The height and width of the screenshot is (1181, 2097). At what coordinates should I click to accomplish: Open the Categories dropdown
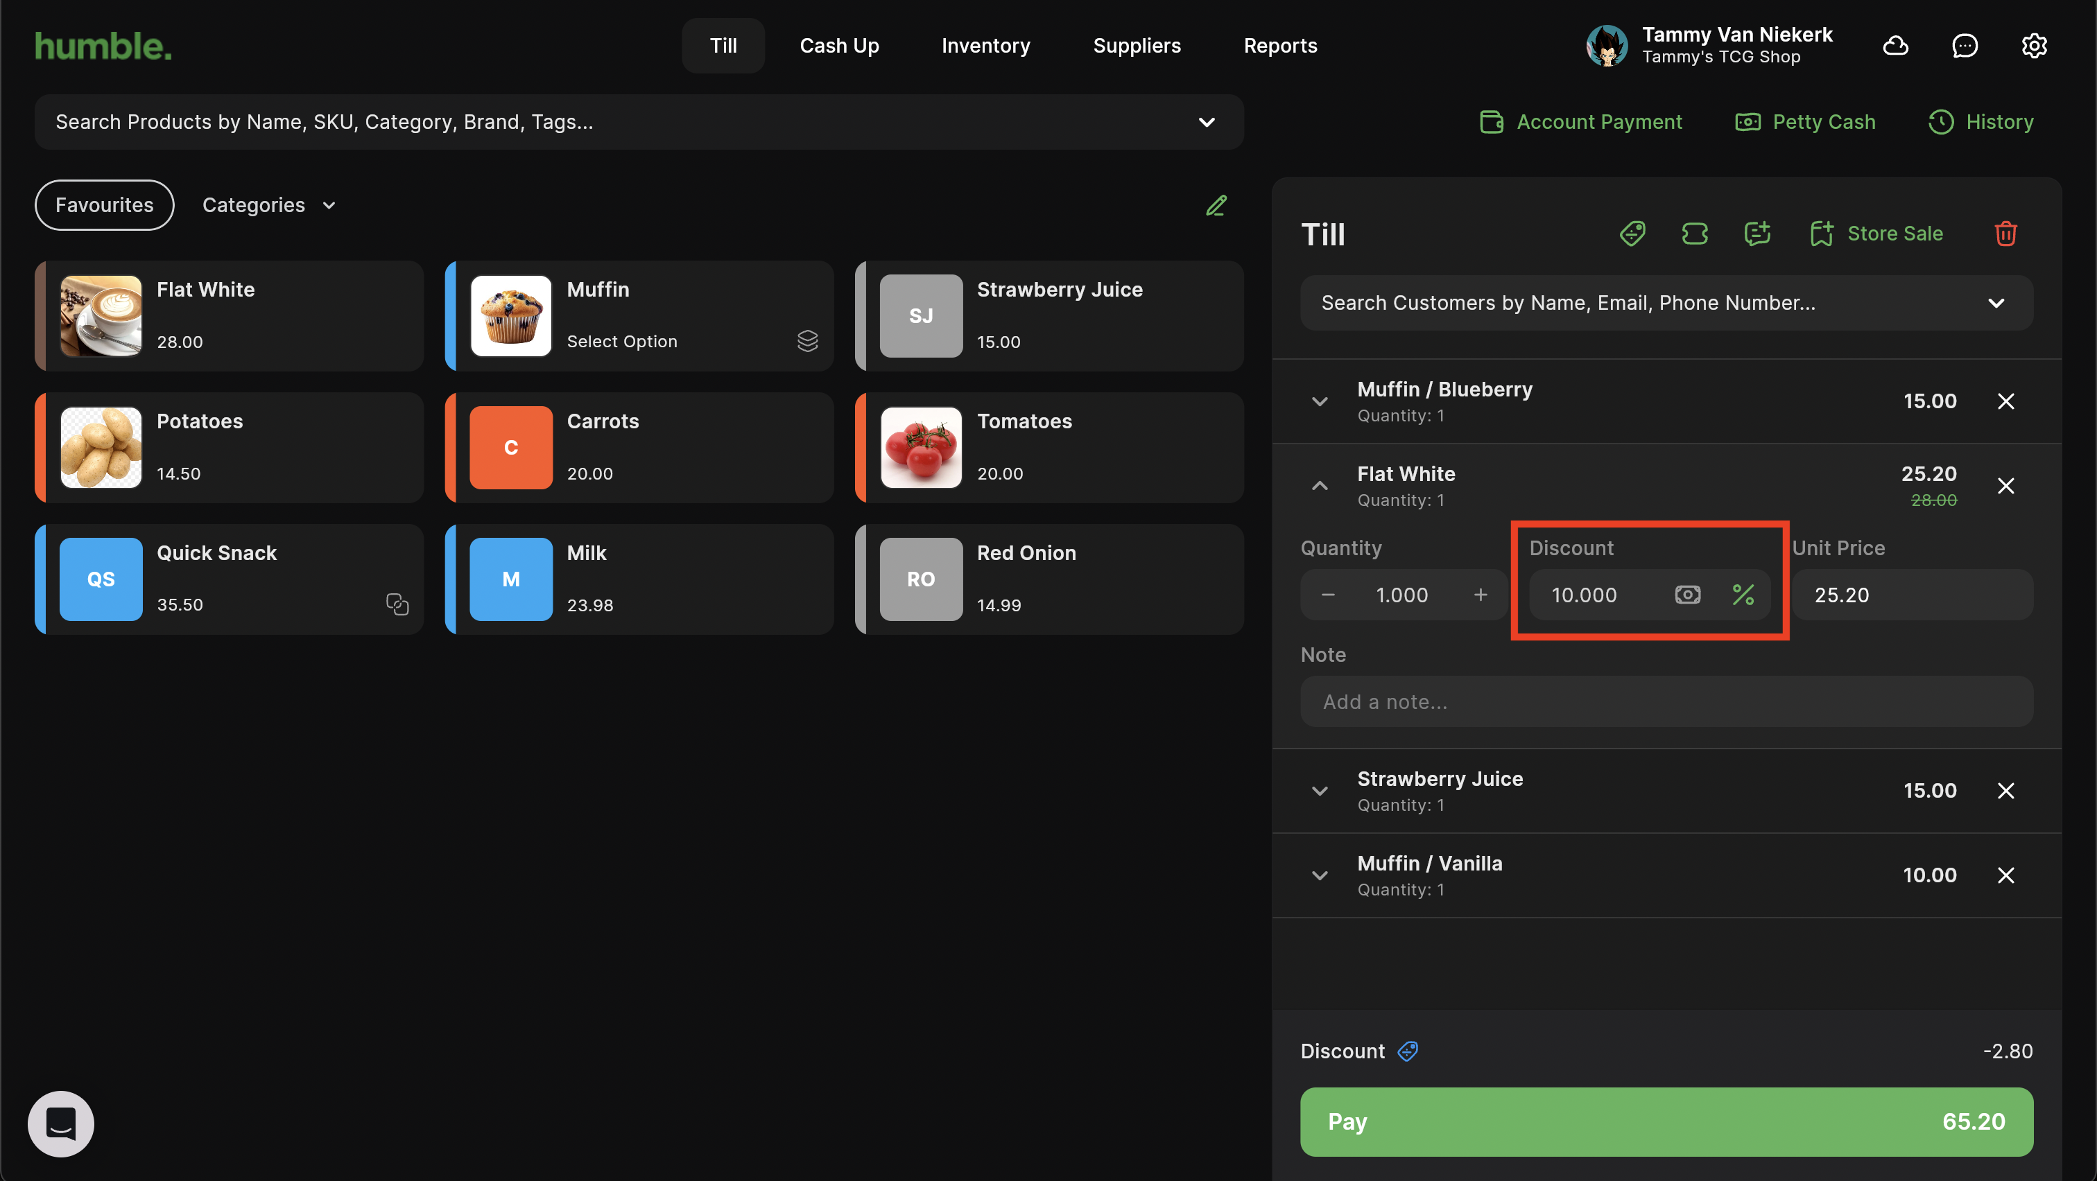click(x=268, y=205)
